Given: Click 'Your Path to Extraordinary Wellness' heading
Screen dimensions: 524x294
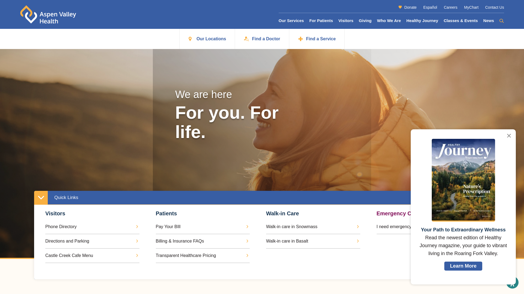Looking at the screenshot, I should (x=463, y=230).
